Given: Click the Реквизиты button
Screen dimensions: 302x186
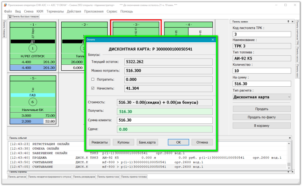Looking at the screenshot, I should pos(100,142).
